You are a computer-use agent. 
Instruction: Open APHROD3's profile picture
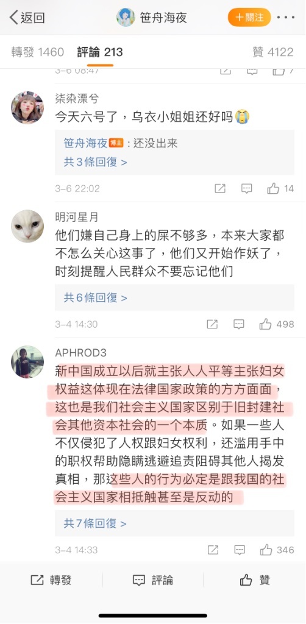[27, 362]
